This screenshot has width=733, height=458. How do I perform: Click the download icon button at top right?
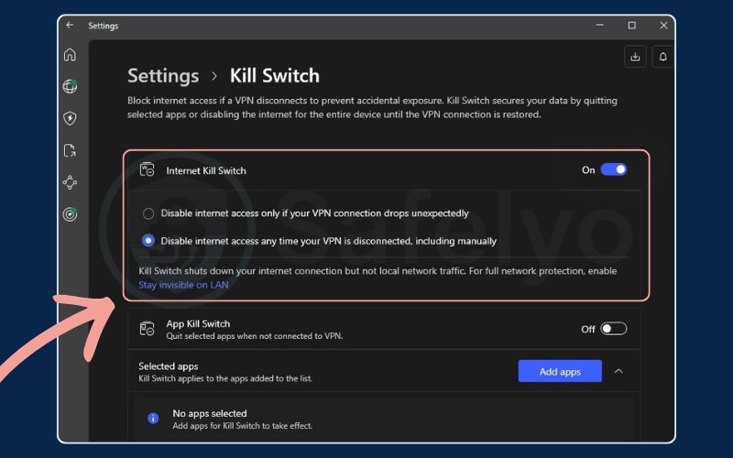(635, 57)
